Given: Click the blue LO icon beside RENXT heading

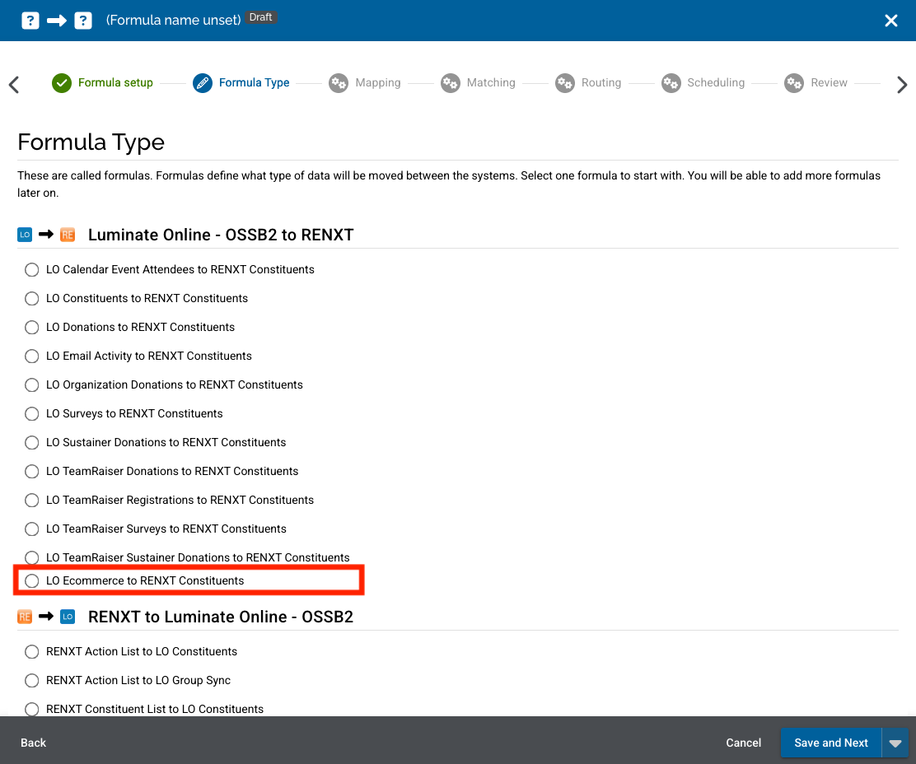Looking at the screenshot, I should pos(68,617).
